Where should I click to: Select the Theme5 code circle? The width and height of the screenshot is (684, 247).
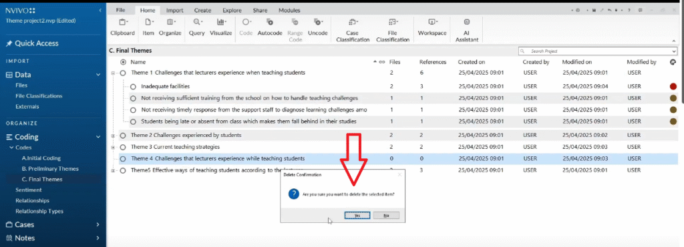click(x=123, y=170)
